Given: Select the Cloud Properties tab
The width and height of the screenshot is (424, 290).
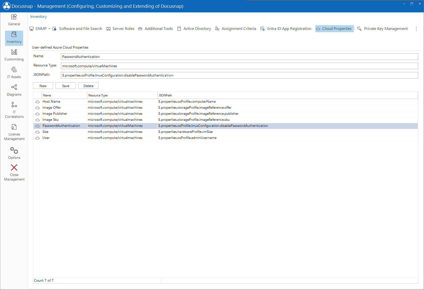Looking at the screenshot, I should (x=334, y=29).
